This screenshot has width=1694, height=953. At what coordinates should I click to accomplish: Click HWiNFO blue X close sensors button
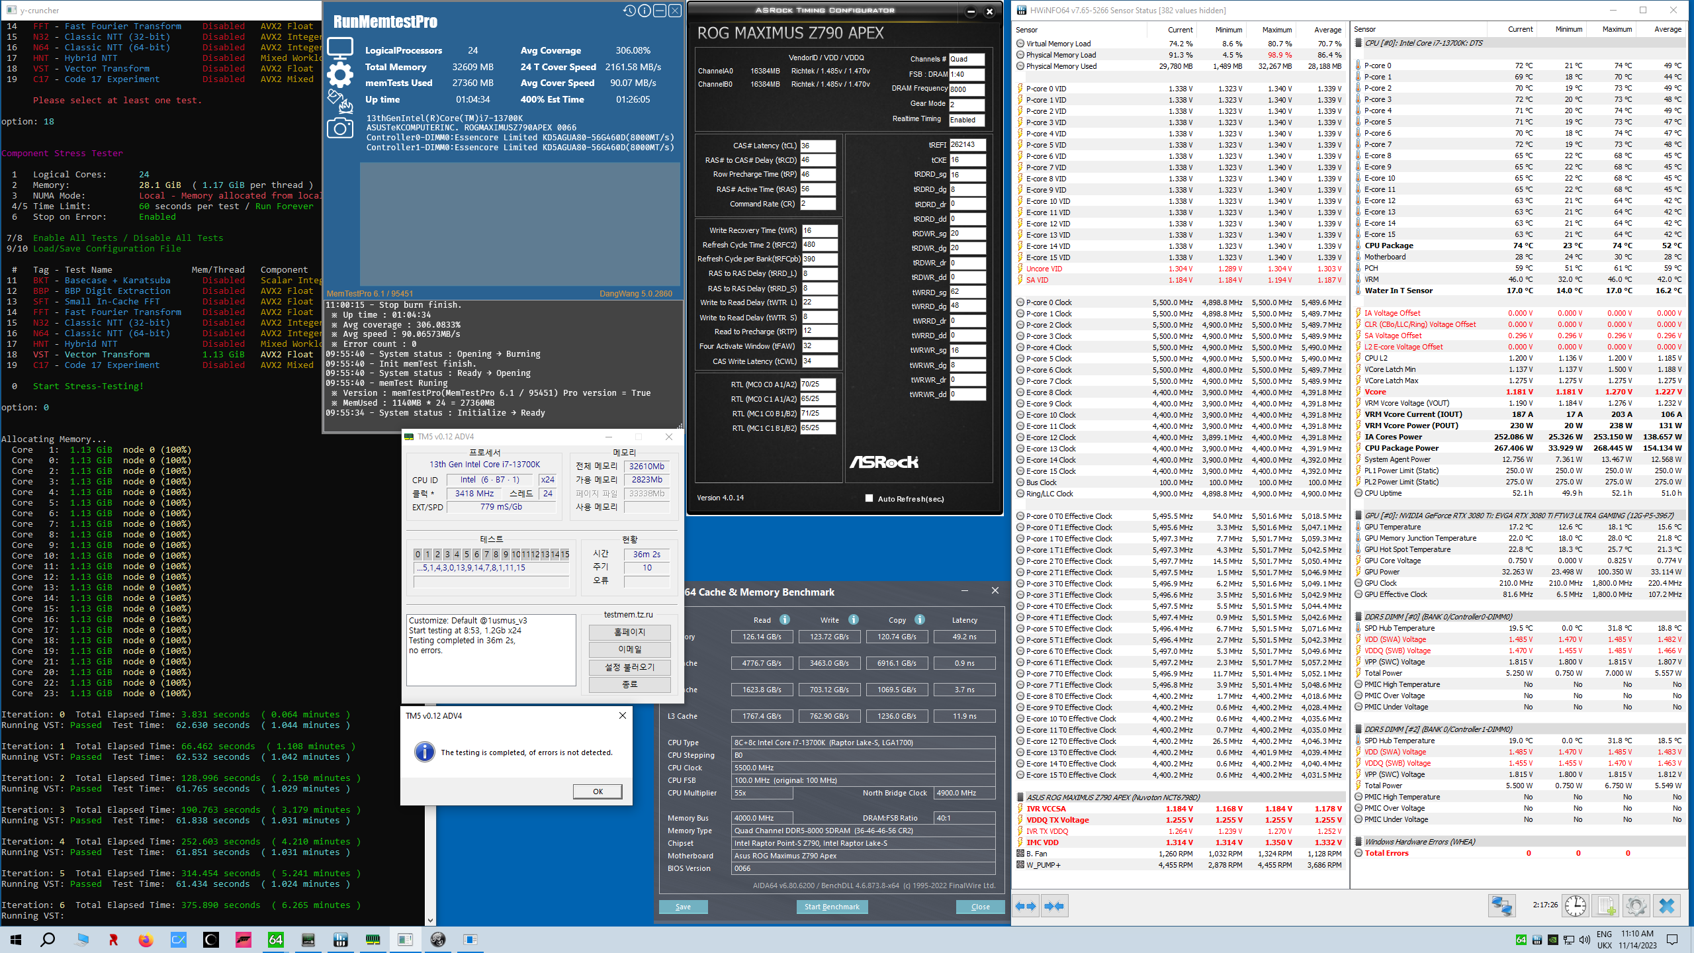coord(1667,905)
